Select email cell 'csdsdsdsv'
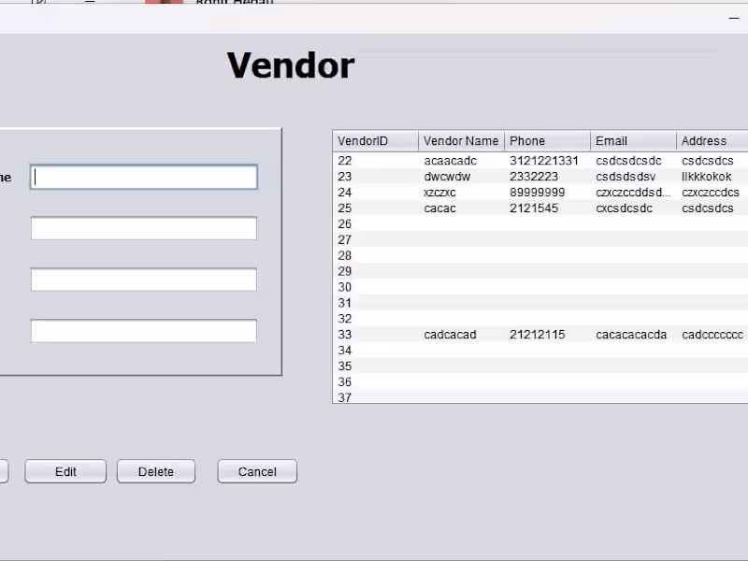The width and height of the screenshot is (748, 561). (633, 177)
